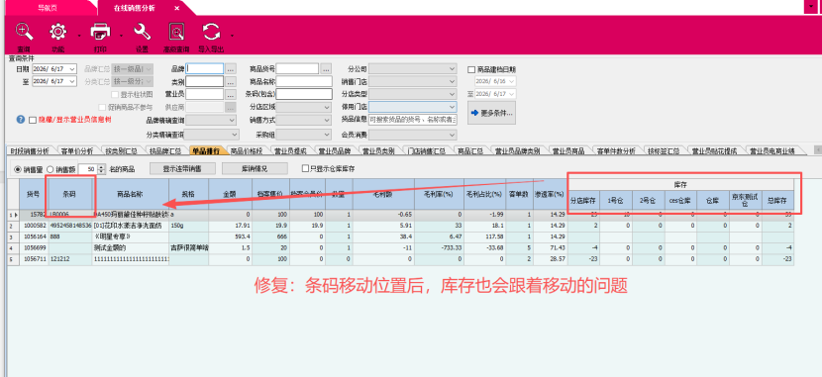Toggle 隐藏/显示营业员信息树 checkbox
This screenshot has height=377, width=822.
click(33, 120)
